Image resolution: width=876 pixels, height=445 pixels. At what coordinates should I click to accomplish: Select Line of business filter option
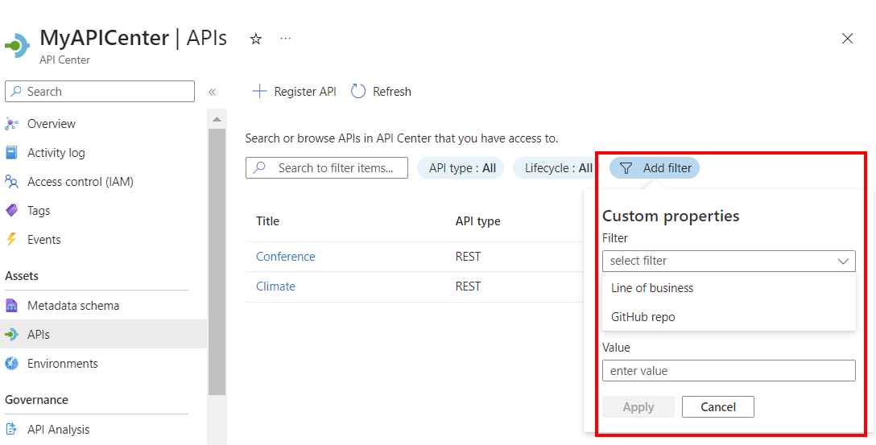(652, 288)
